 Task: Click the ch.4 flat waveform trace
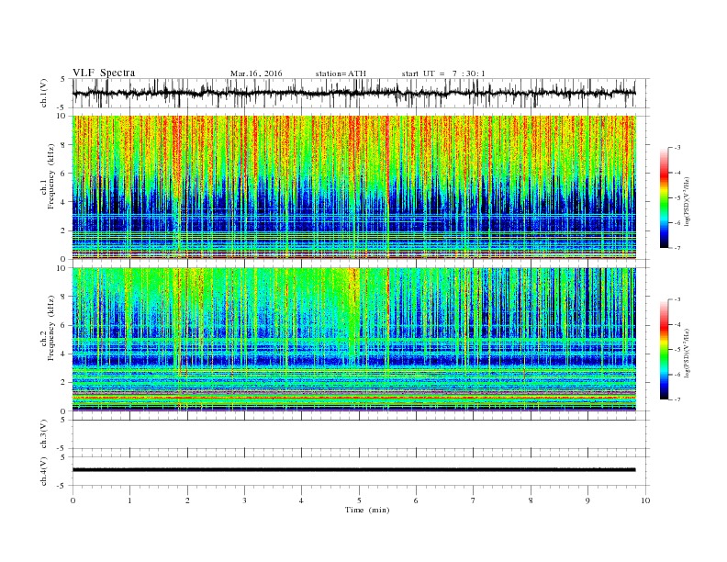tap(354, 470)
